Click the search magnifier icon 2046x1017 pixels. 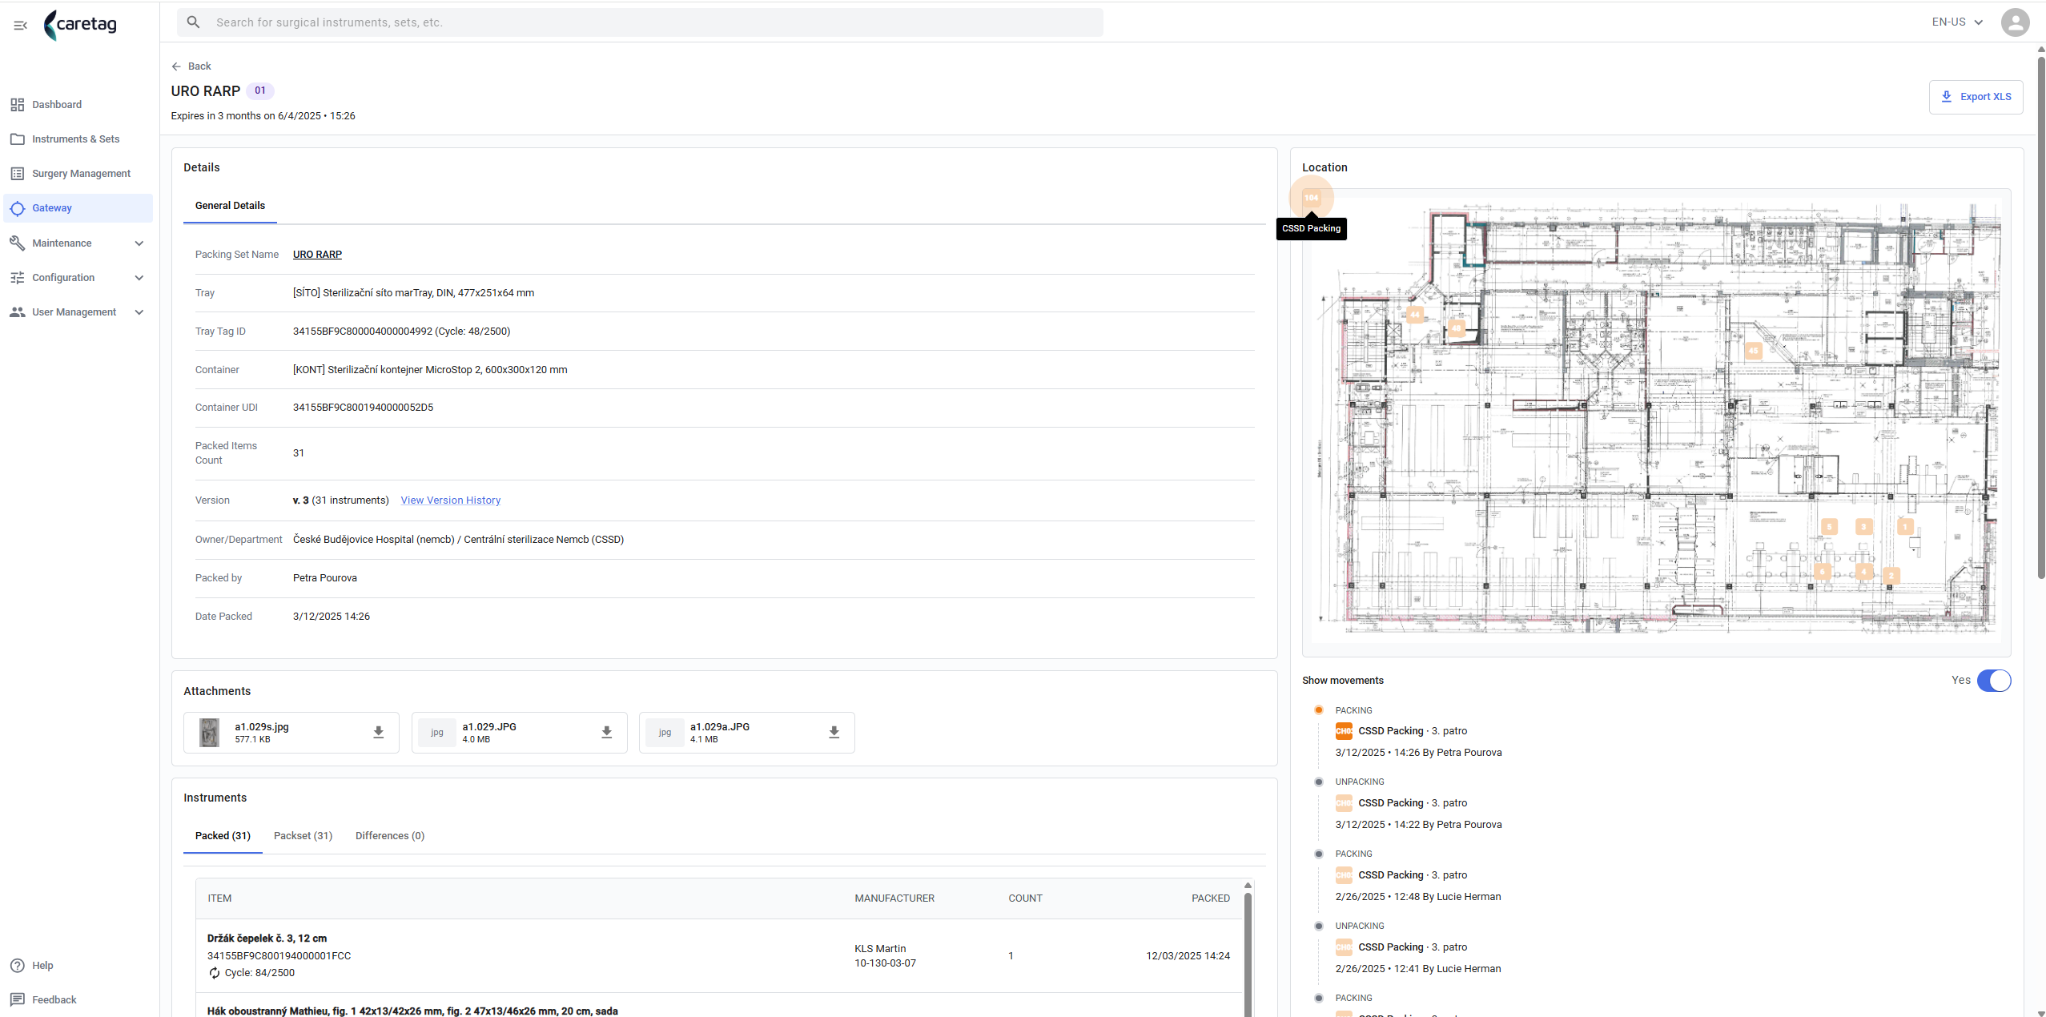coord(193,22)
